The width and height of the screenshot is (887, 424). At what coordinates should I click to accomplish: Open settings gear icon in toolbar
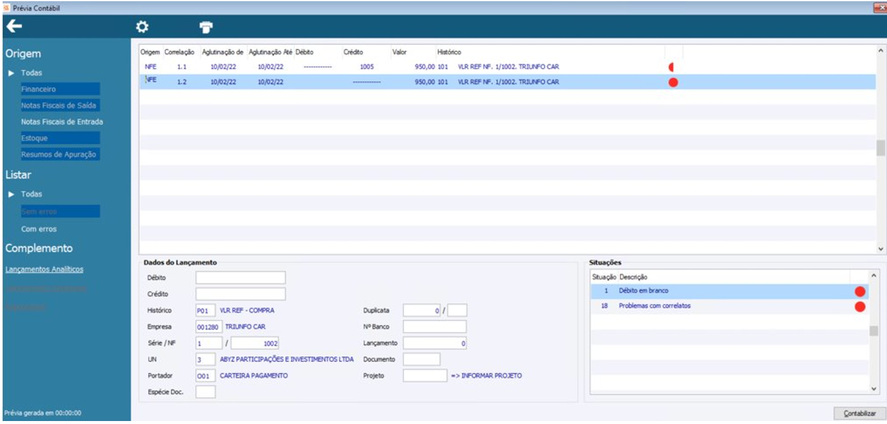pos(142,27)
